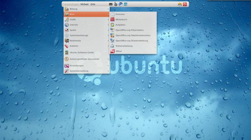Screen dimensions: 251x140
Task: Open Zuletzt geöffnete Dokumente entry
Action: 87,59
